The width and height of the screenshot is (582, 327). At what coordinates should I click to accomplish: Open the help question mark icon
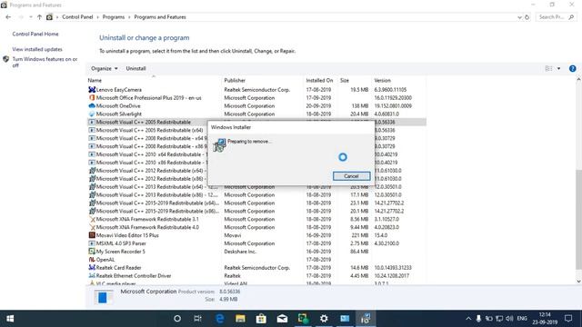572,69
